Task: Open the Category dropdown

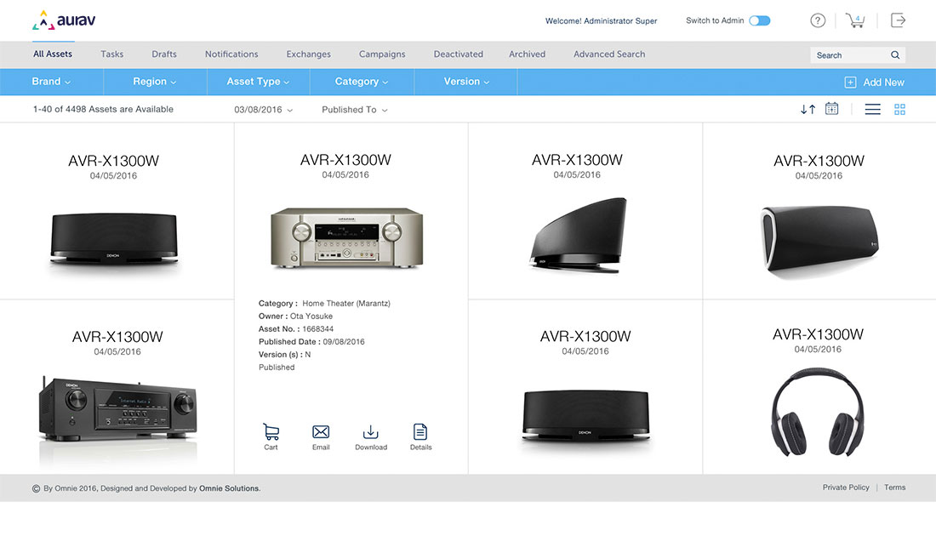Action: [361, 82]
